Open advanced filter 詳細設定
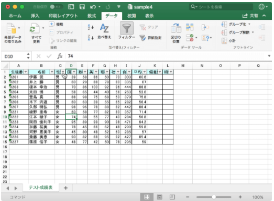The image size is (274, 201). (x=150, y=38)
